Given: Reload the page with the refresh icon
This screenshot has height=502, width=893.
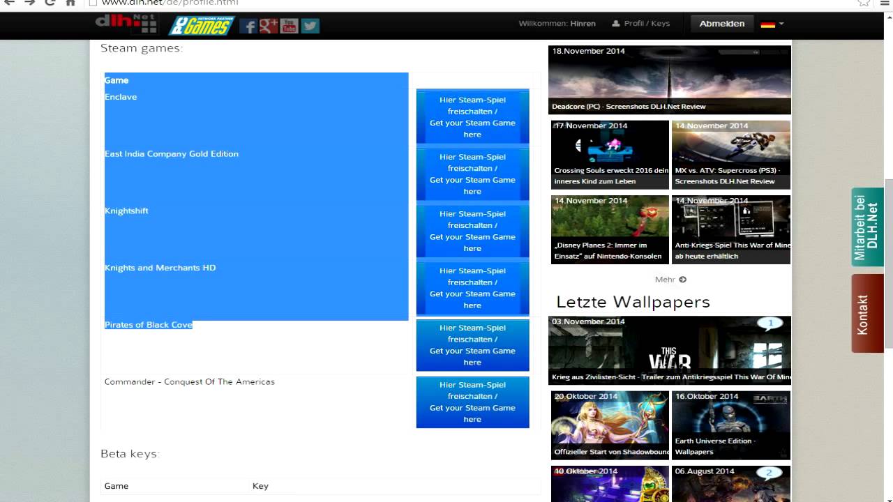Looking at the screenshot, I should point(50,3).
